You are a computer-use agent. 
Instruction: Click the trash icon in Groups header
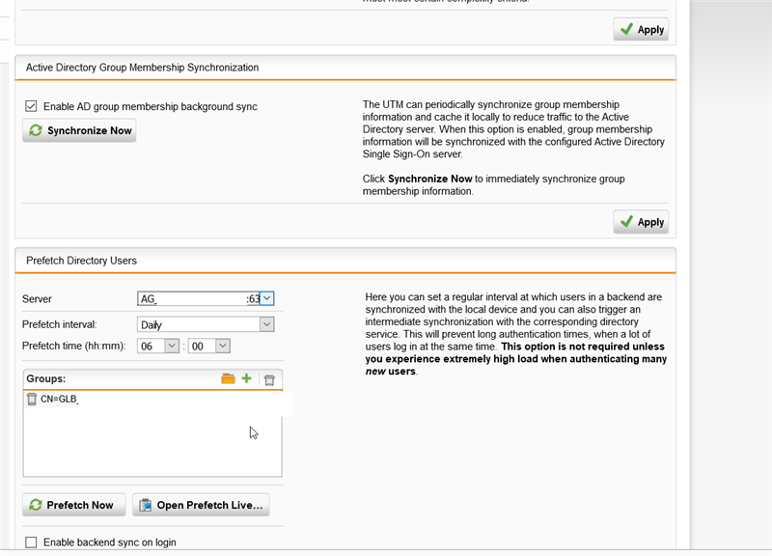pos(269,379)
